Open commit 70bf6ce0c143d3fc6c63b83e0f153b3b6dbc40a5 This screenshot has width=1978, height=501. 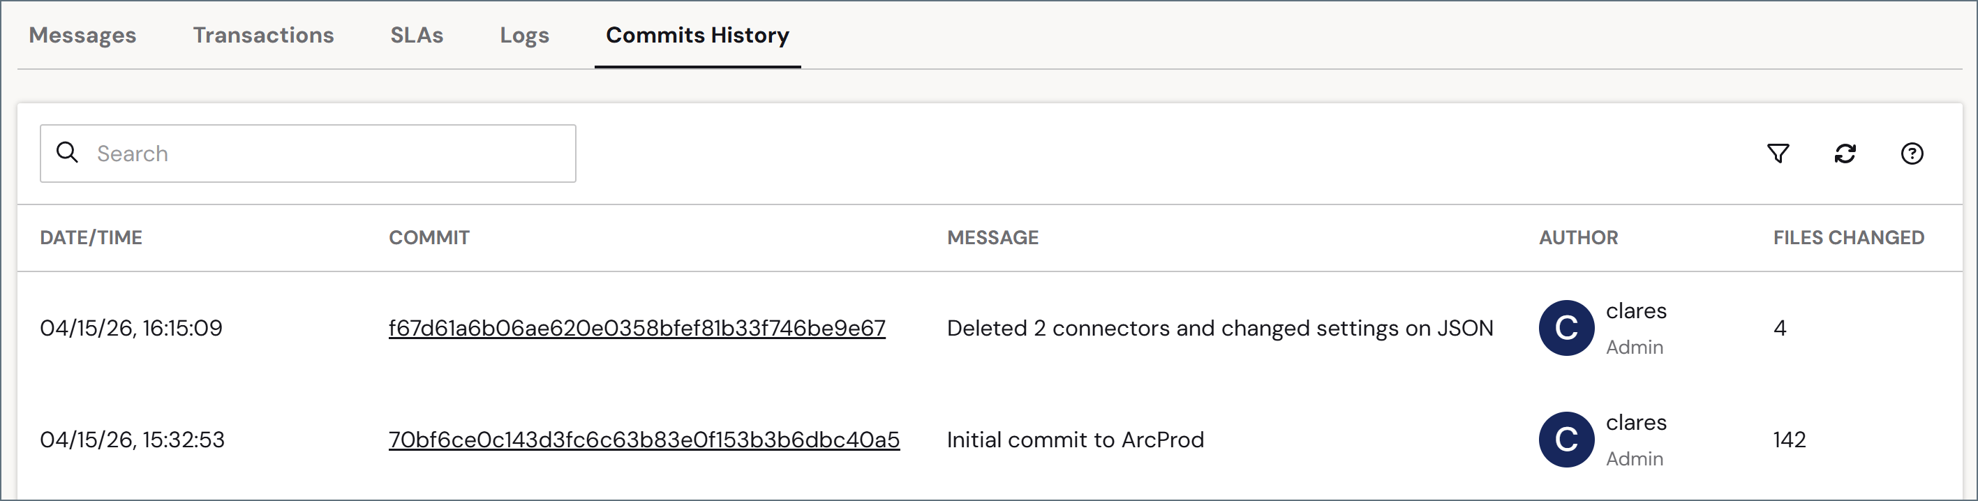(644, 440)
